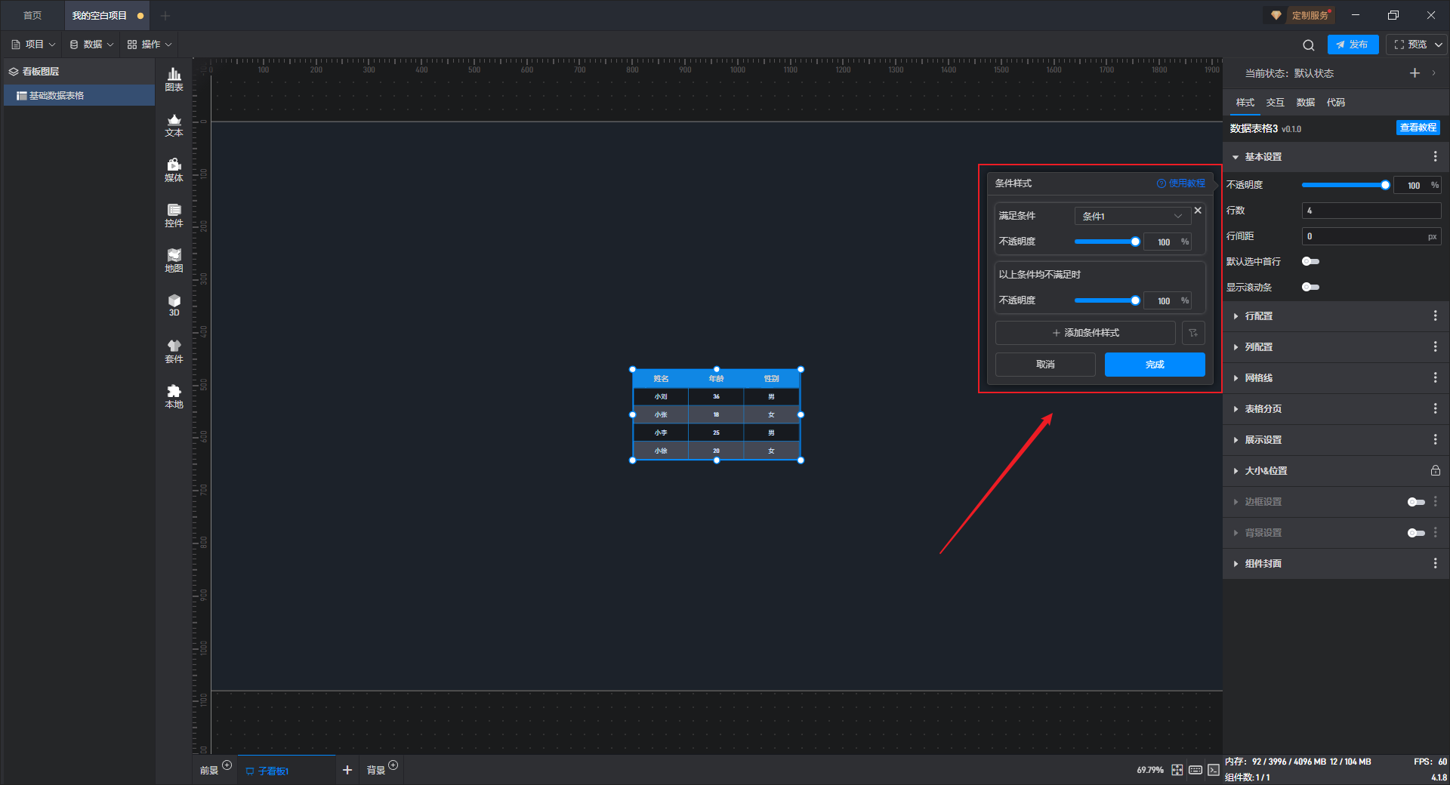
Task: Click the 取消 button
Action: click(1045, 365)
